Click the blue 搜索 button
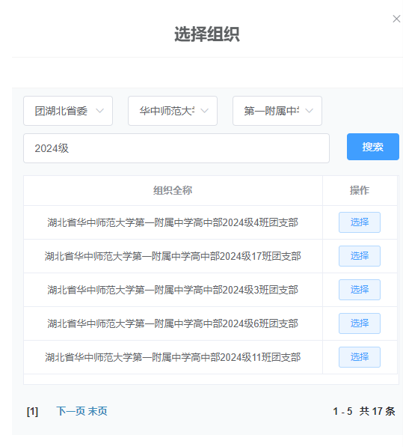 tap(373, 147)
